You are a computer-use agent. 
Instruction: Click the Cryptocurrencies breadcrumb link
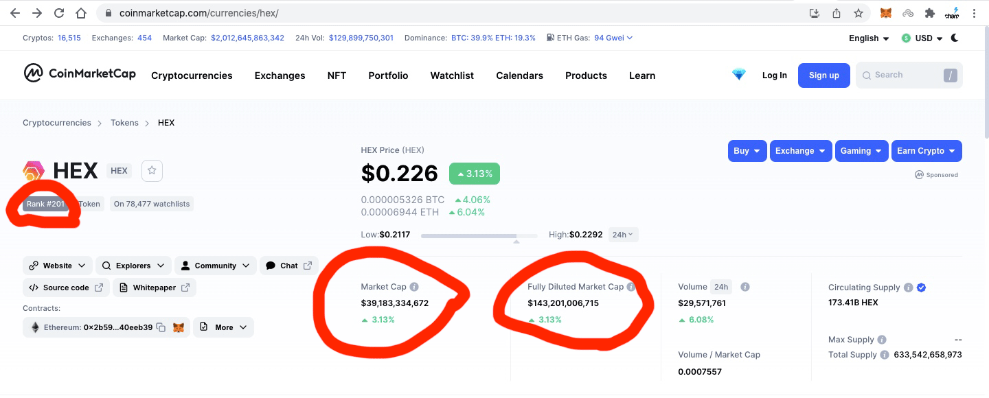tap(57, 123)
